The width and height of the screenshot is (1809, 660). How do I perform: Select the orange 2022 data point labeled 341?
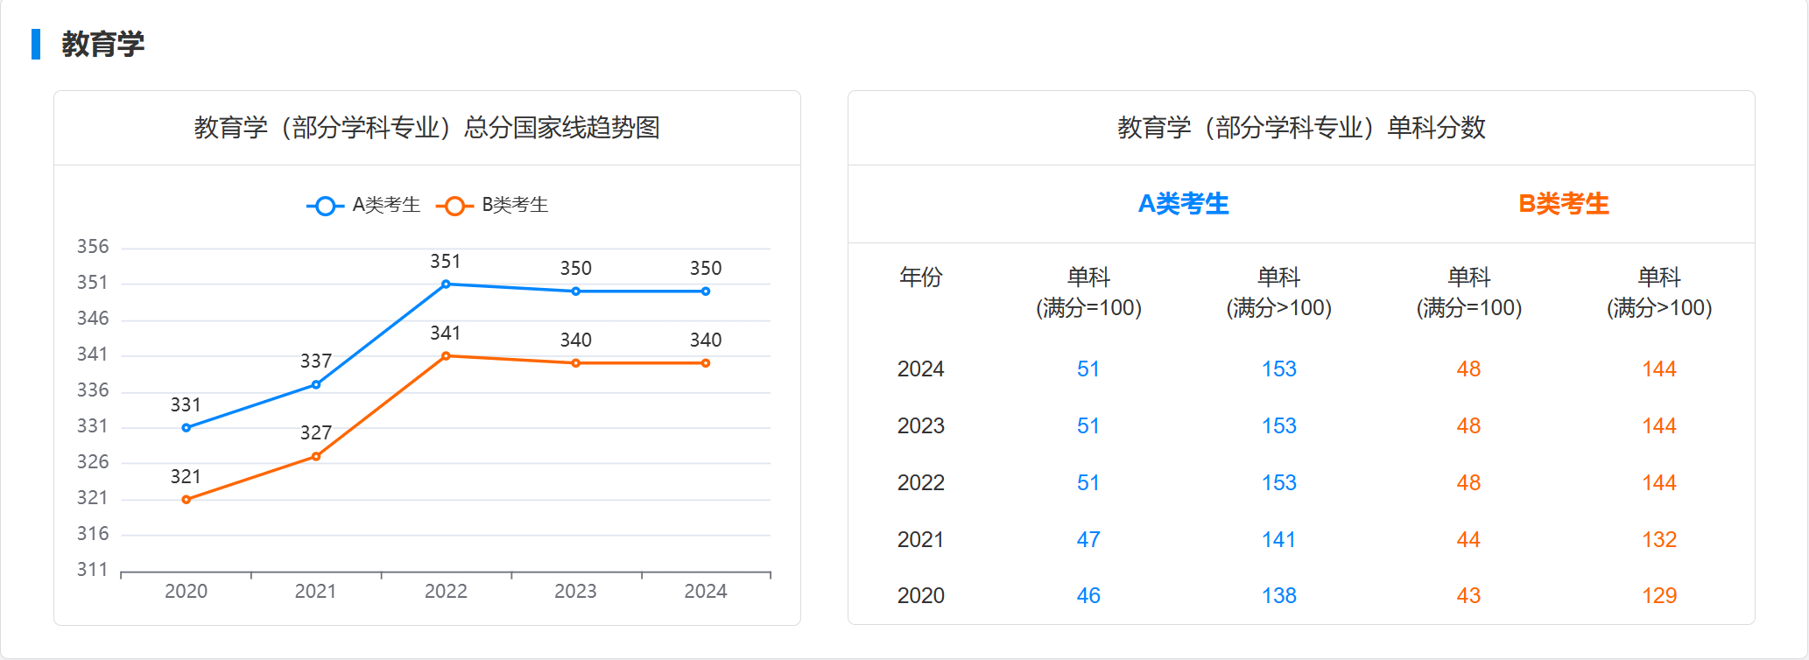click(x=446, y=356)
